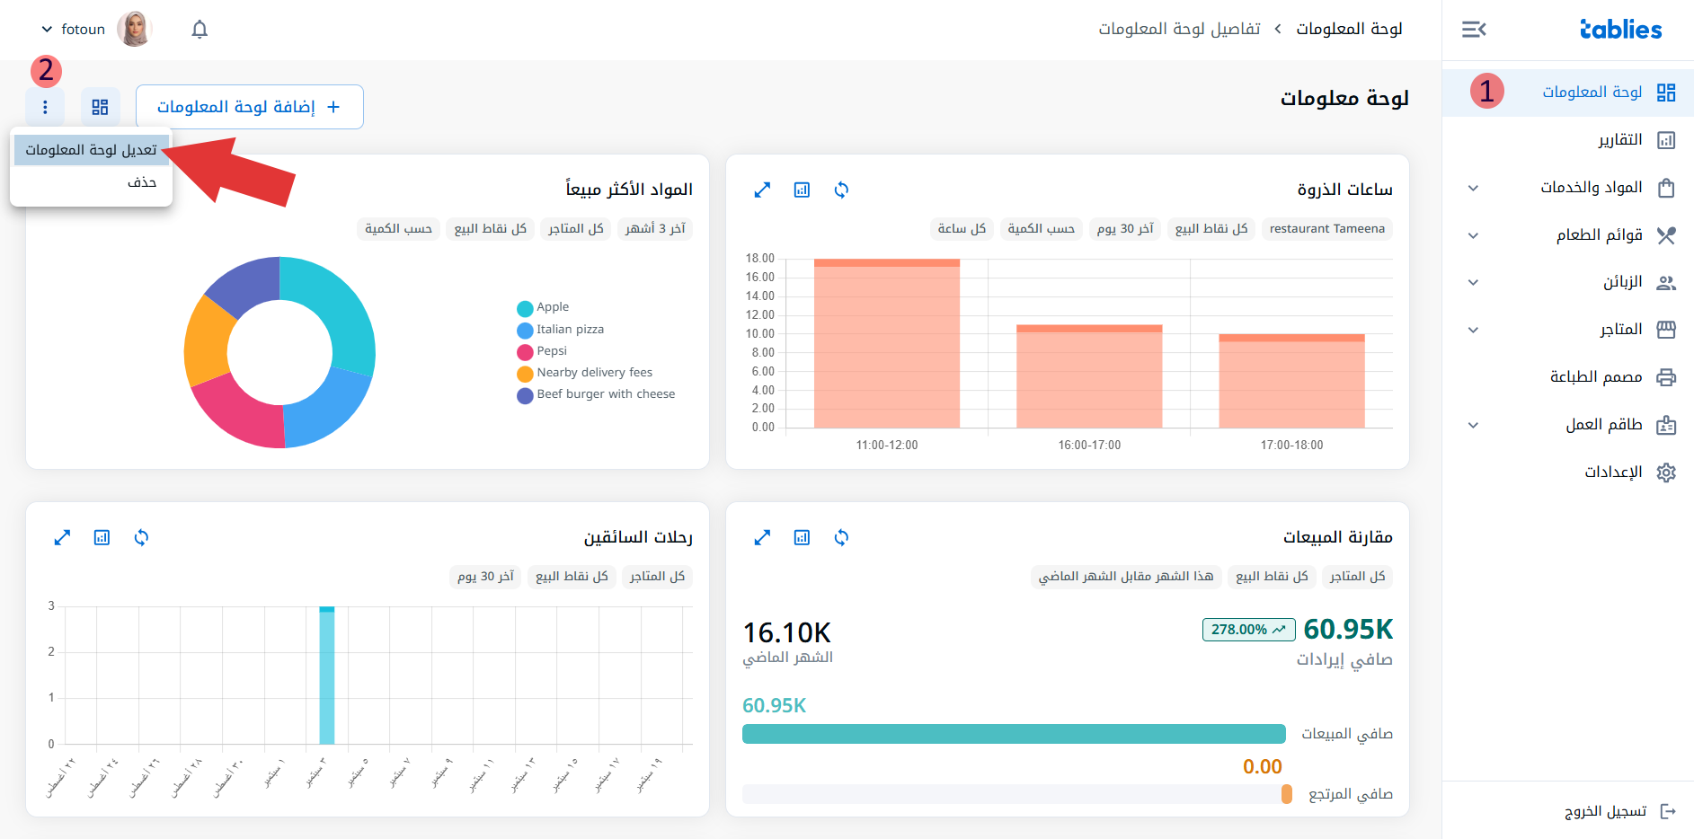
Task: Open the three-dot dashboard options menu
Action: tap(45, 107)
